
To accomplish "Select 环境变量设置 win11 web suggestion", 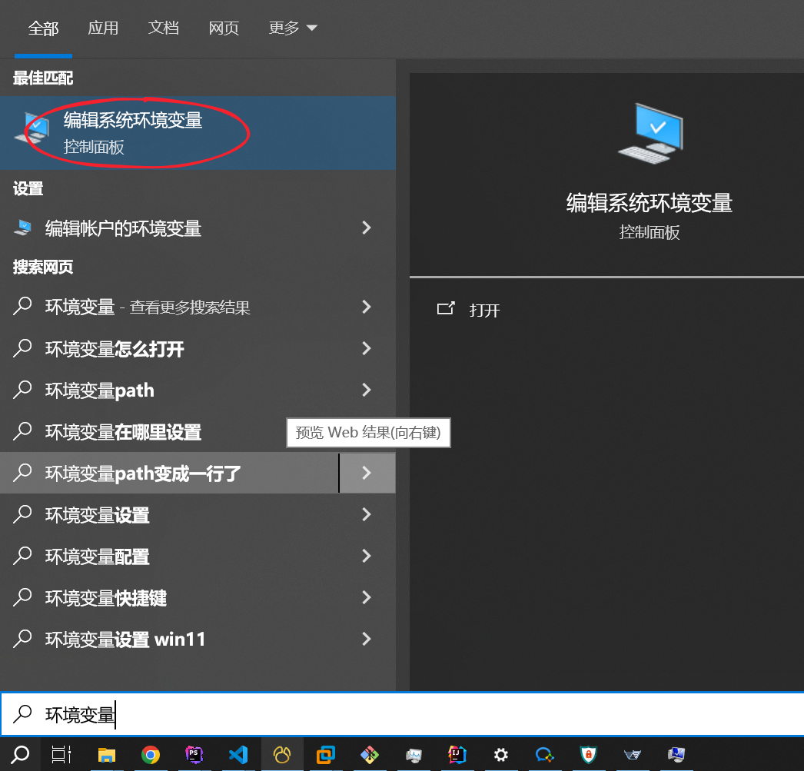I will click(x=198, y=640).
